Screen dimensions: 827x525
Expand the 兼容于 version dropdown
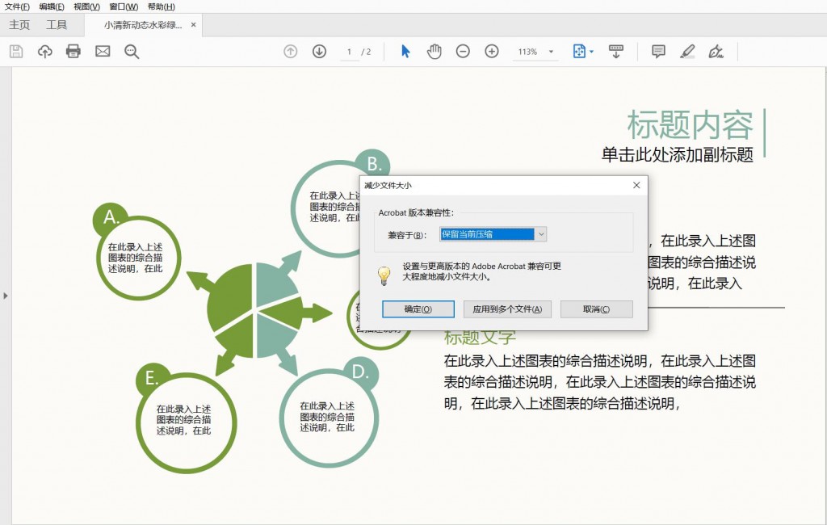pos(540,234)
